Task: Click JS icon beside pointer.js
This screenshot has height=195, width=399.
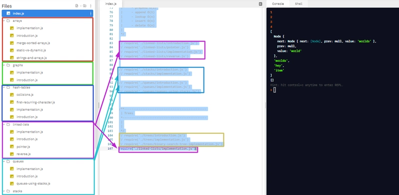Action: pos(11,147)
